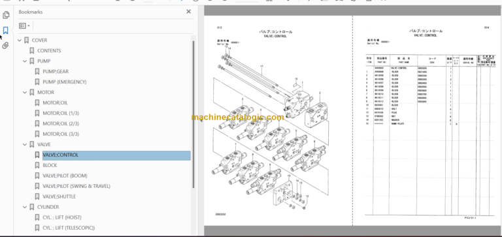502x237 pixels.
Task: Open the COVER bookmark
Action: [x=39, y=40]
